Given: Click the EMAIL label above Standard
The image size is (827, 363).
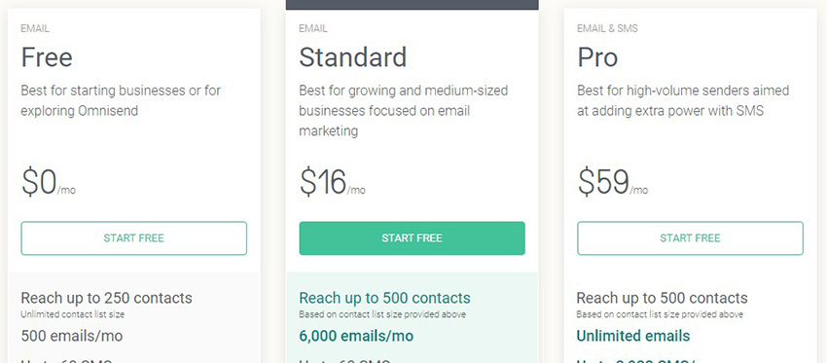Looking at the screenshot, I should tap(312, 28).
